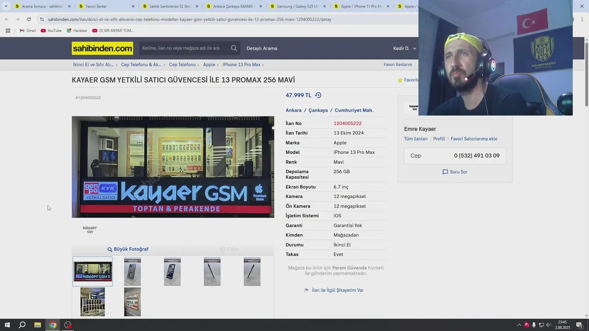Select the third thumbnail in the top row
The image size is (589, 331).
(172, 272)
